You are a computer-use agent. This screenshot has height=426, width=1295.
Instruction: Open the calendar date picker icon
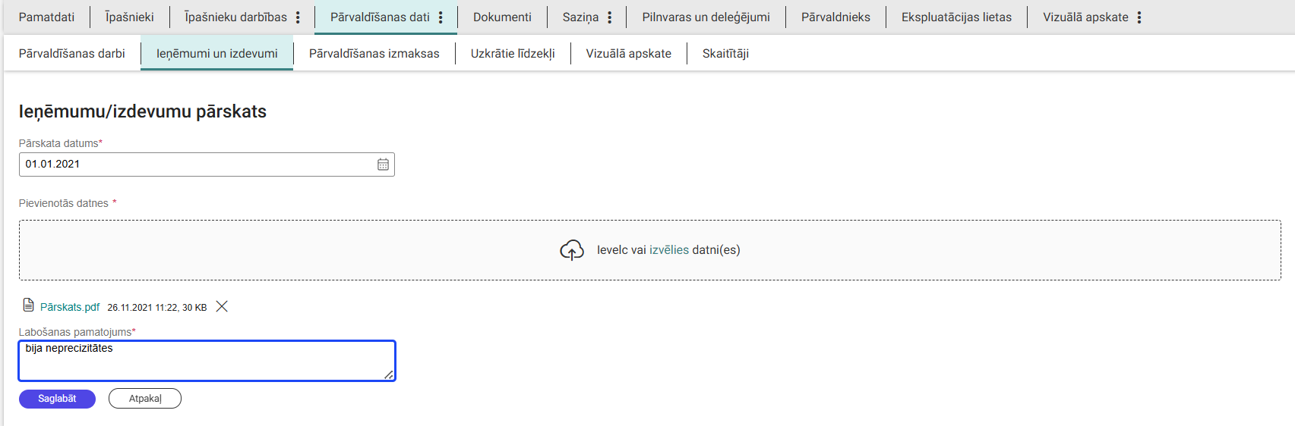[383, 164]
